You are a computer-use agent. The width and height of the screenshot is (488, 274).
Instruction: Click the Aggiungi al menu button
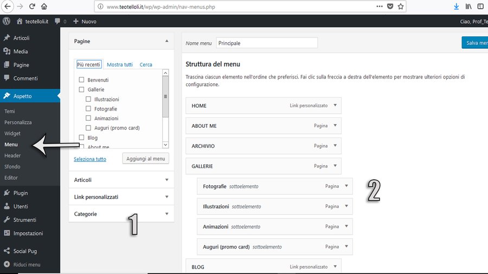(145, 159)
